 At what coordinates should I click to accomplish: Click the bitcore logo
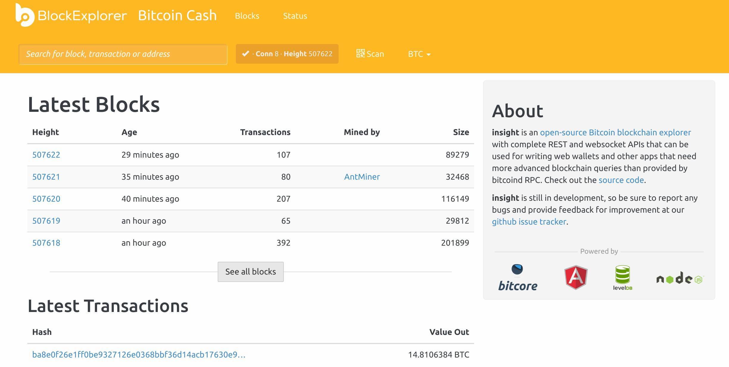(518, 277)
